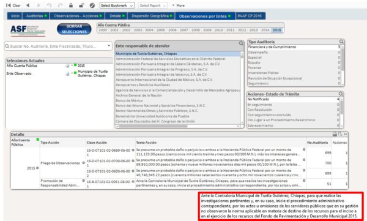
Task: Click the closed padlock Lock icon
Action: 71,5
